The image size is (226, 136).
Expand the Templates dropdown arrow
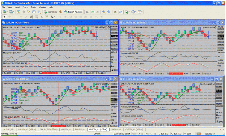pyautogui.click(x=142, y=12)
